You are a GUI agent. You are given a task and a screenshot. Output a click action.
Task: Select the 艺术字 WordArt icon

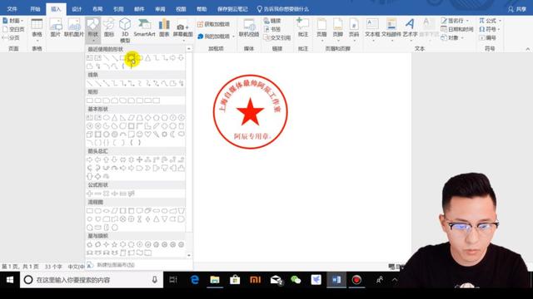coord(410,27)
